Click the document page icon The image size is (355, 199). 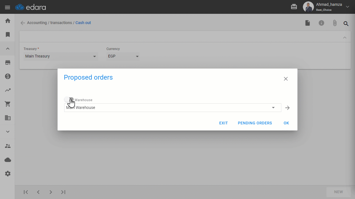point(308,23)
